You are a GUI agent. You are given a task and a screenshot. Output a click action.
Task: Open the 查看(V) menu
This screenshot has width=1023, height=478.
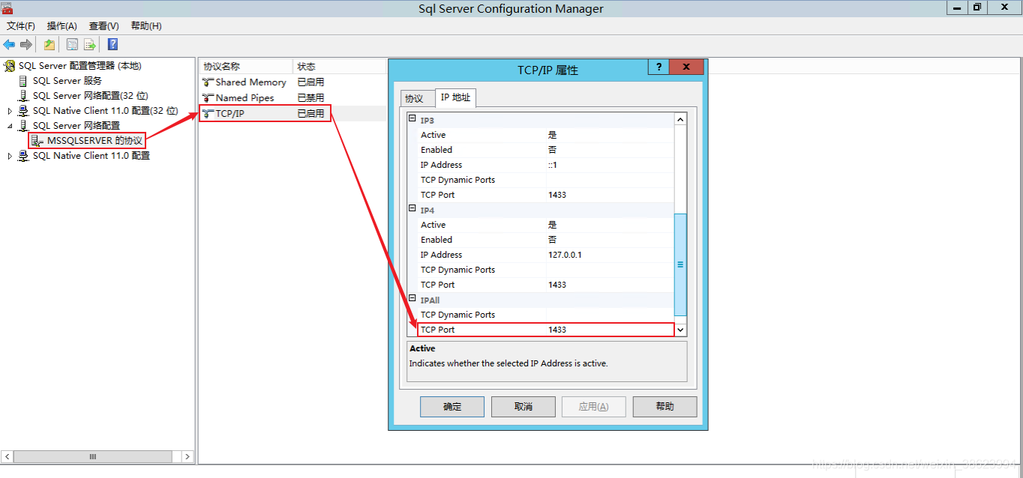tap(104, 26)
